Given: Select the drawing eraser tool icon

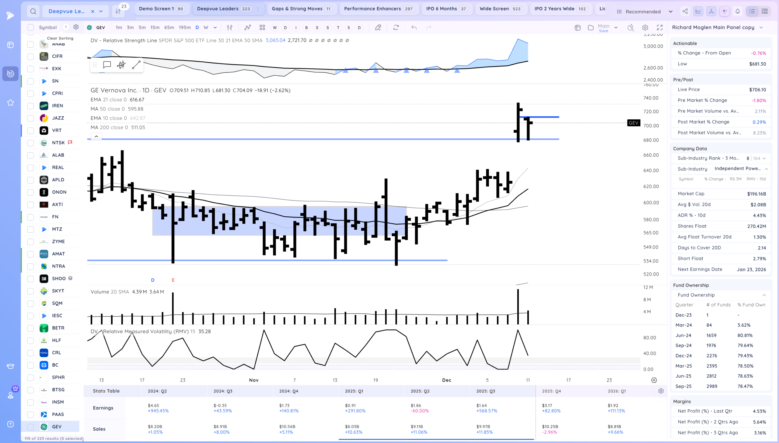Looking at the screenshot, I should point(378,28).
